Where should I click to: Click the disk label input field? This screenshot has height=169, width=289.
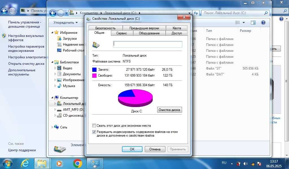point(147,44)
